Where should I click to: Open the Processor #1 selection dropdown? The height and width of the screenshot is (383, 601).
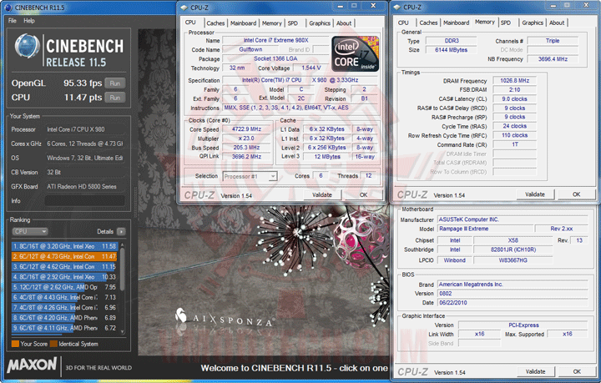click(x=250, y=176)
